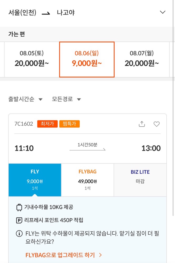Image resolution: width=175 pixels, height=263 pixels.
Task: Click the route arrow between Seoul and Nagoya
Action: click(46, 13)
